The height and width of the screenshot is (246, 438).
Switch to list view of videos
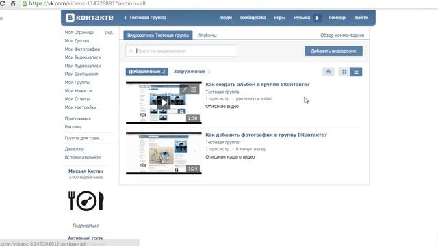pos(356,72)
